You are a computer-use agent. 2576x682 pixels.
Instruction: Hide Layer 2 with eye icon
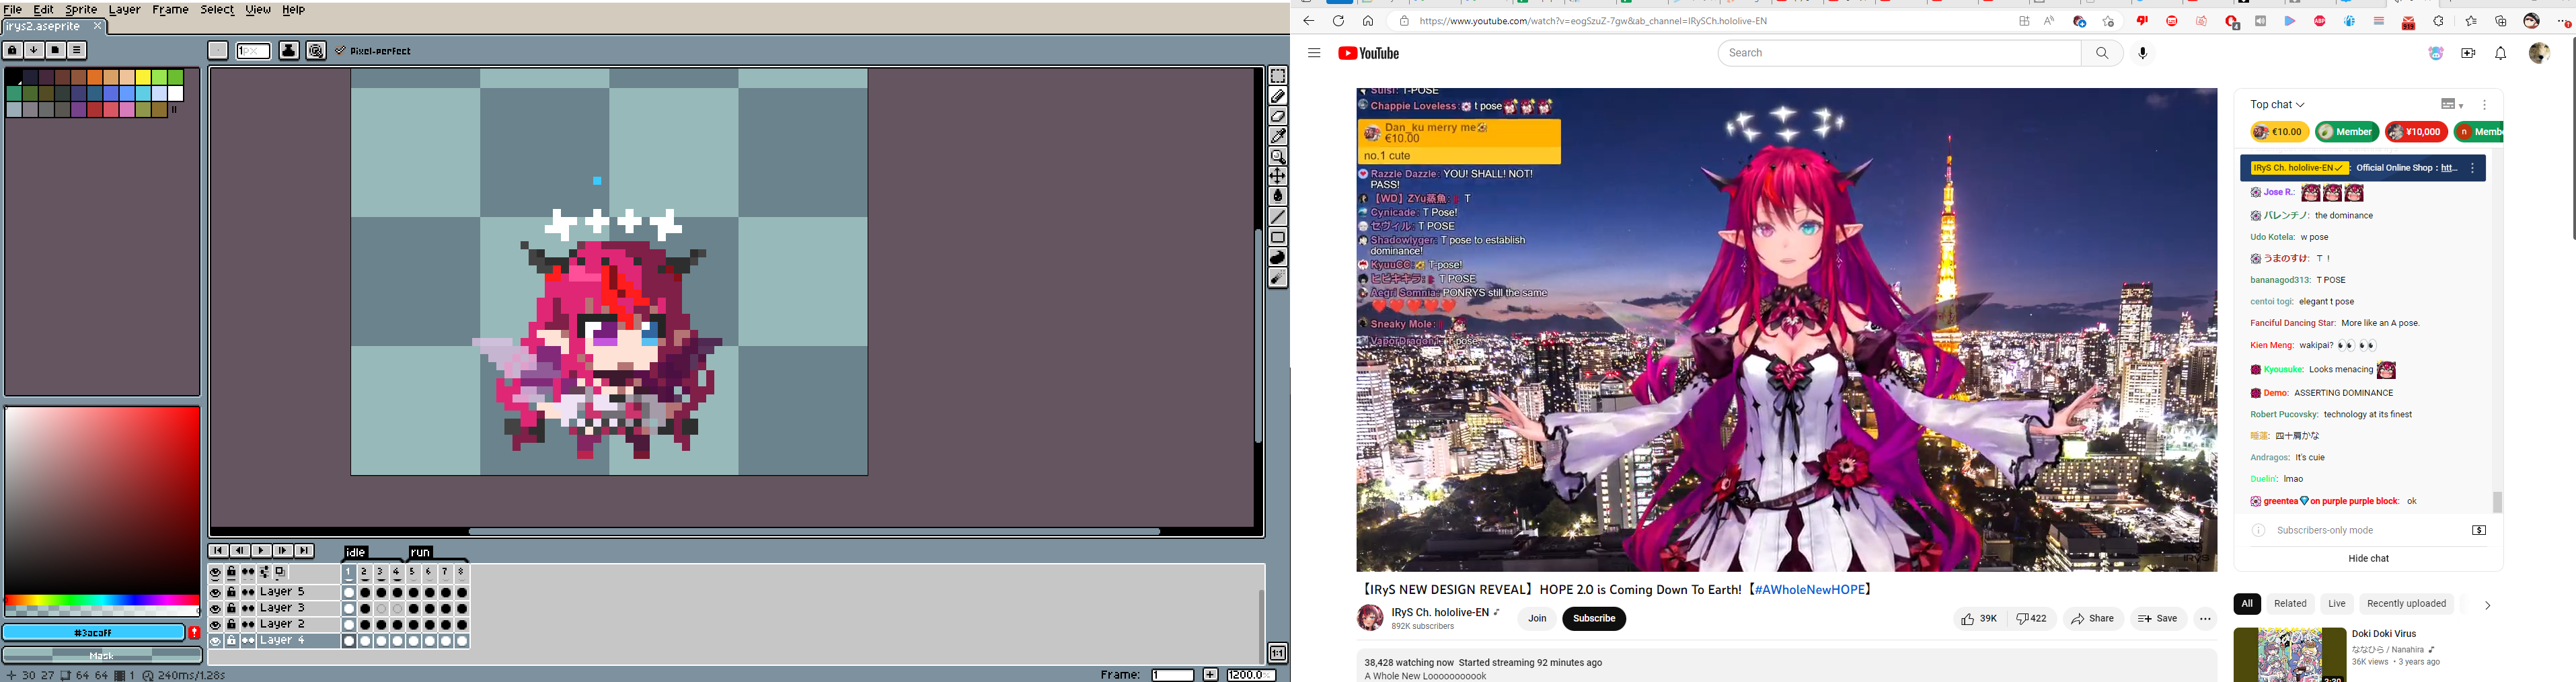[215, 624]
